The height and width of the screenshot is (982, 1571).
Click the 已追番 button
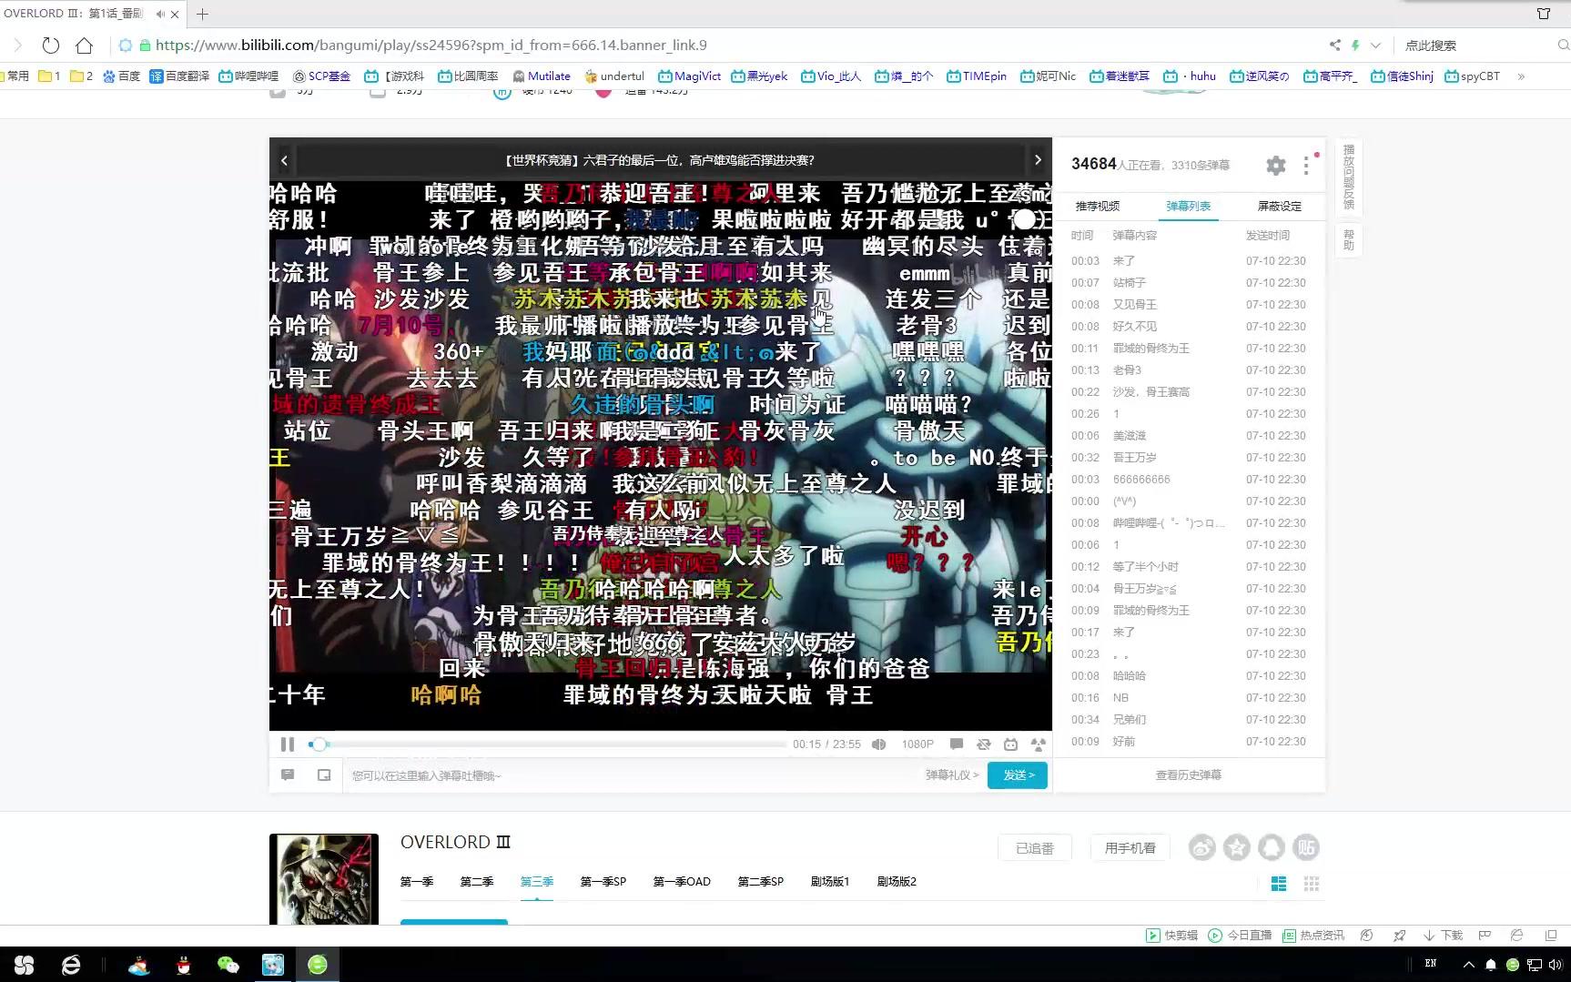tap(1035, 848)
